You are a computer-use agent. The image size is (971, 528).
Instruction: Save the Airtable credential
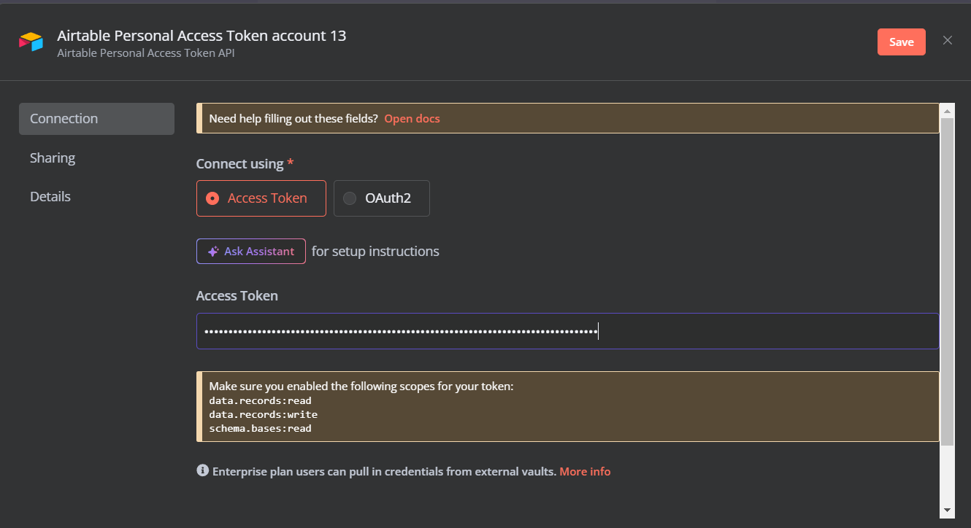901,42
